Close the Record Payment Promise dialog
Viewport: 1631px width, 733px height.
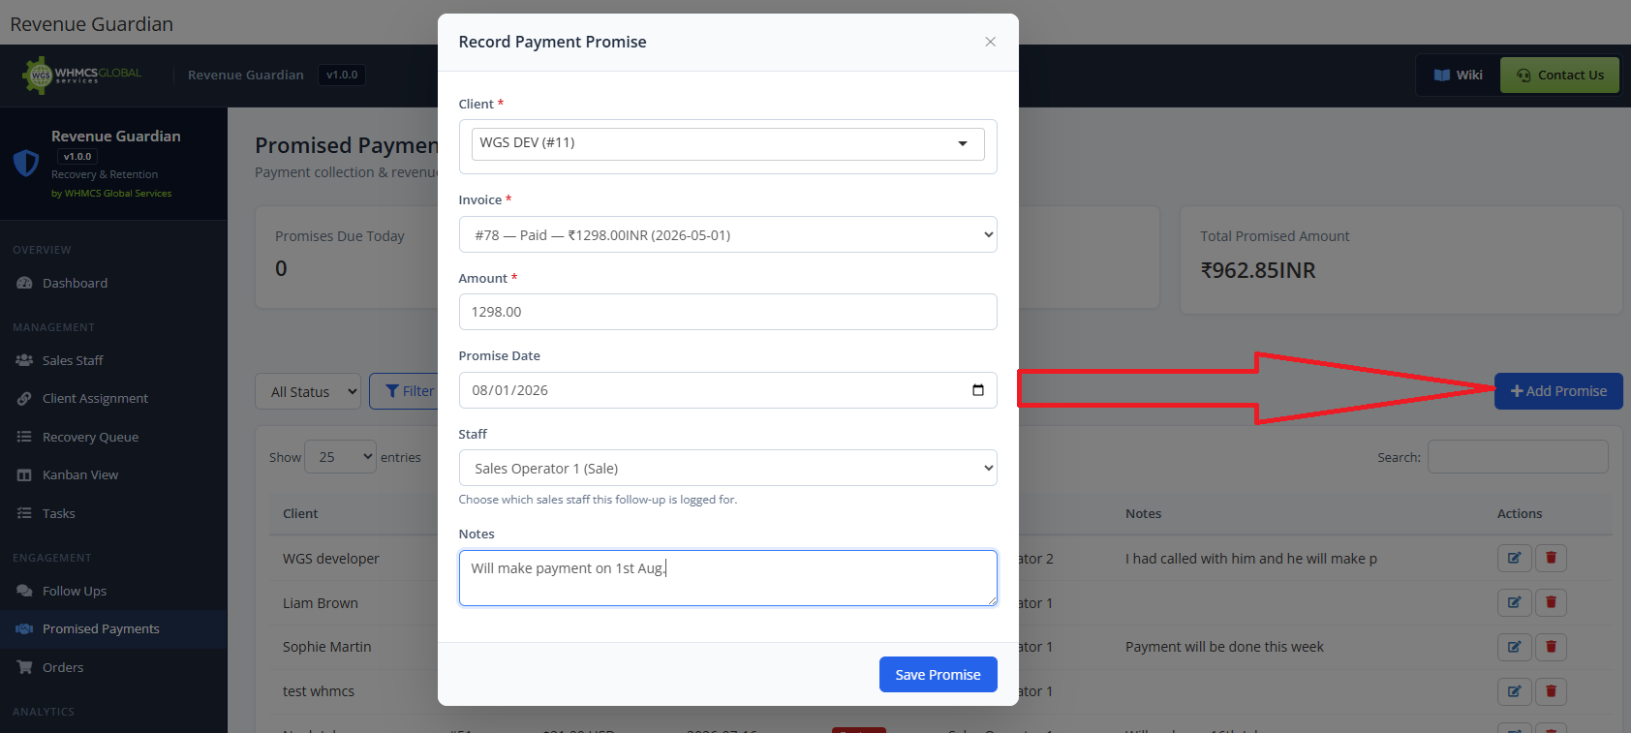pyautogui.click(x=990, y=42)
